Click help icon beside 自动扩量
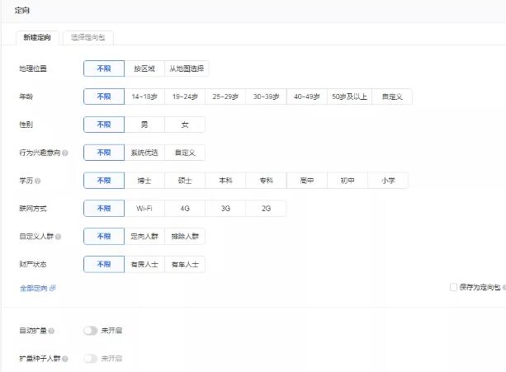506x372 pixels. (x=51, y=331)
